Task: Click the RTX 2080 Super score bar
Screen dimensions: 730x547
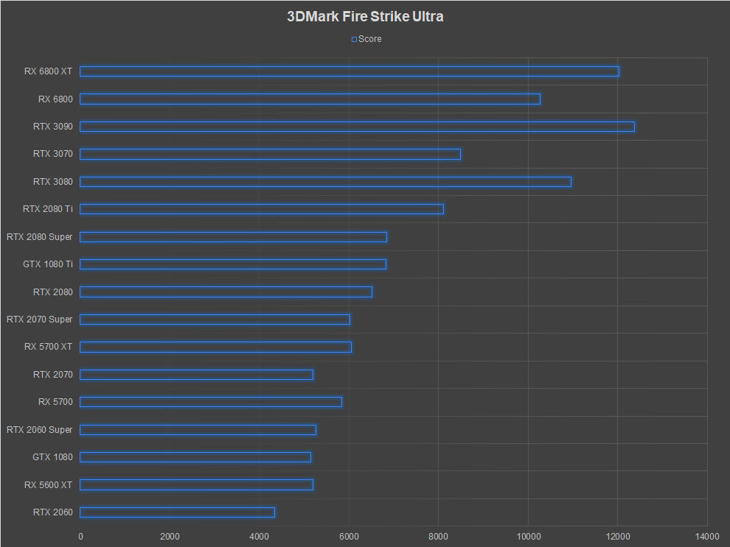Action: point(233,237)
